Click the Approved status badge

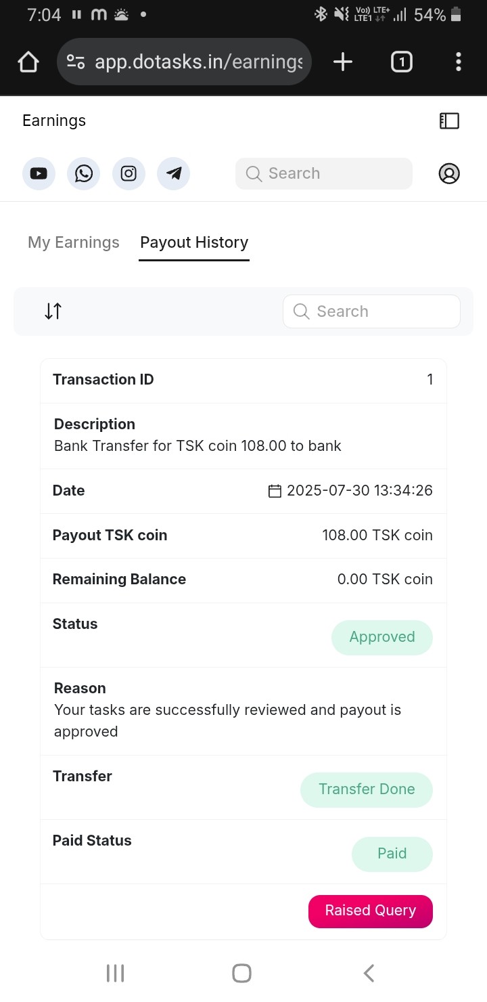[381, 637]
